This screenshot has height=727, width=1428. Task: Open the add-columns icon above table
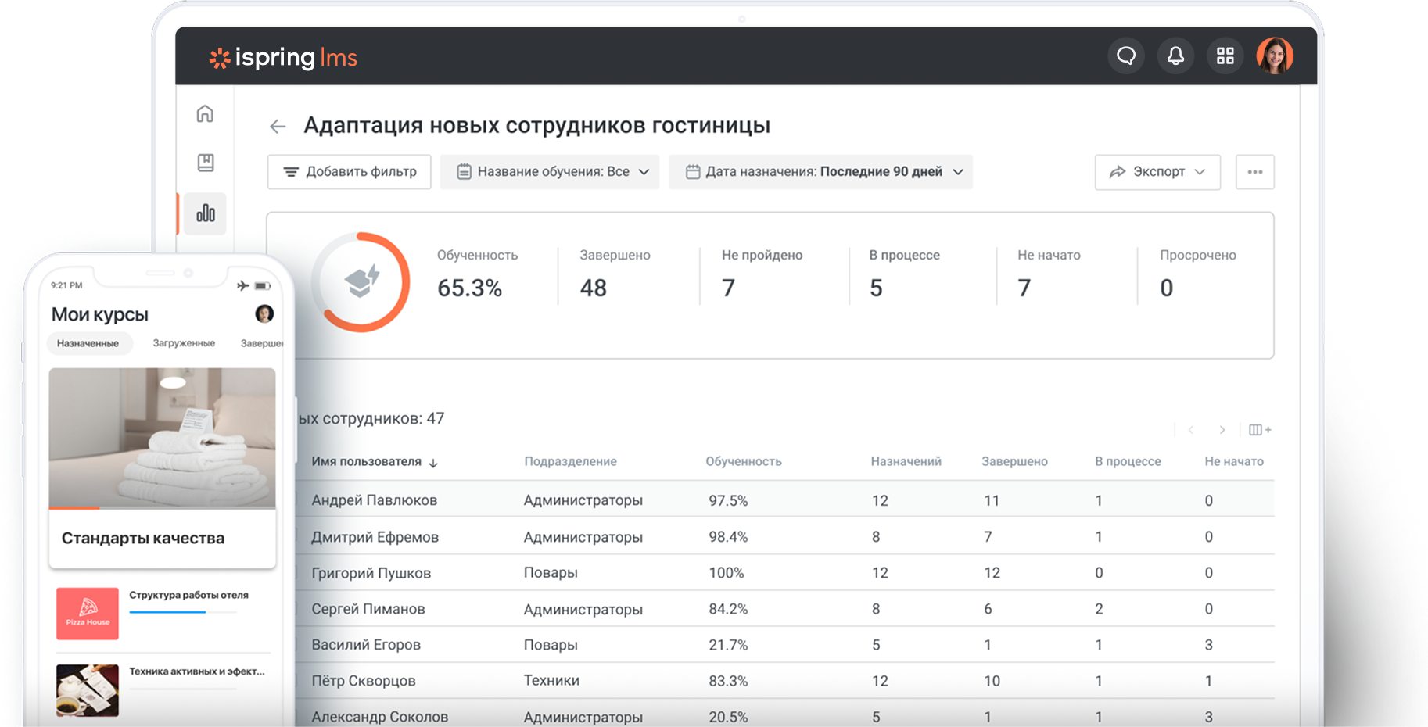coord(1260,430)
